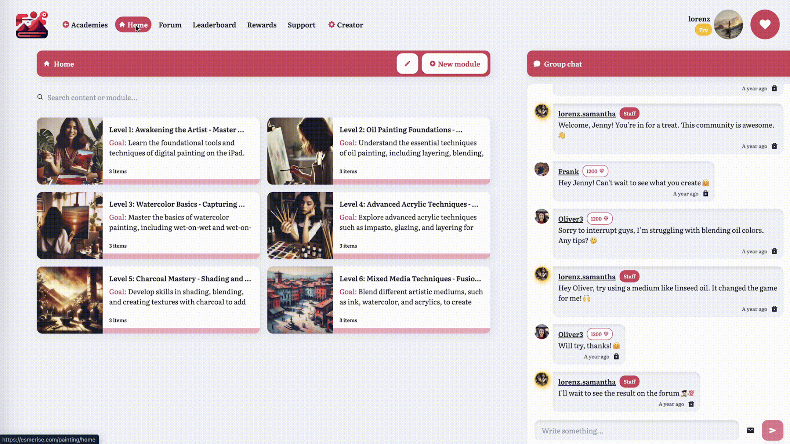The height and width of the screenshot is (444, 790).
Task: Open the Forum tab
Action: coord(170,25)
